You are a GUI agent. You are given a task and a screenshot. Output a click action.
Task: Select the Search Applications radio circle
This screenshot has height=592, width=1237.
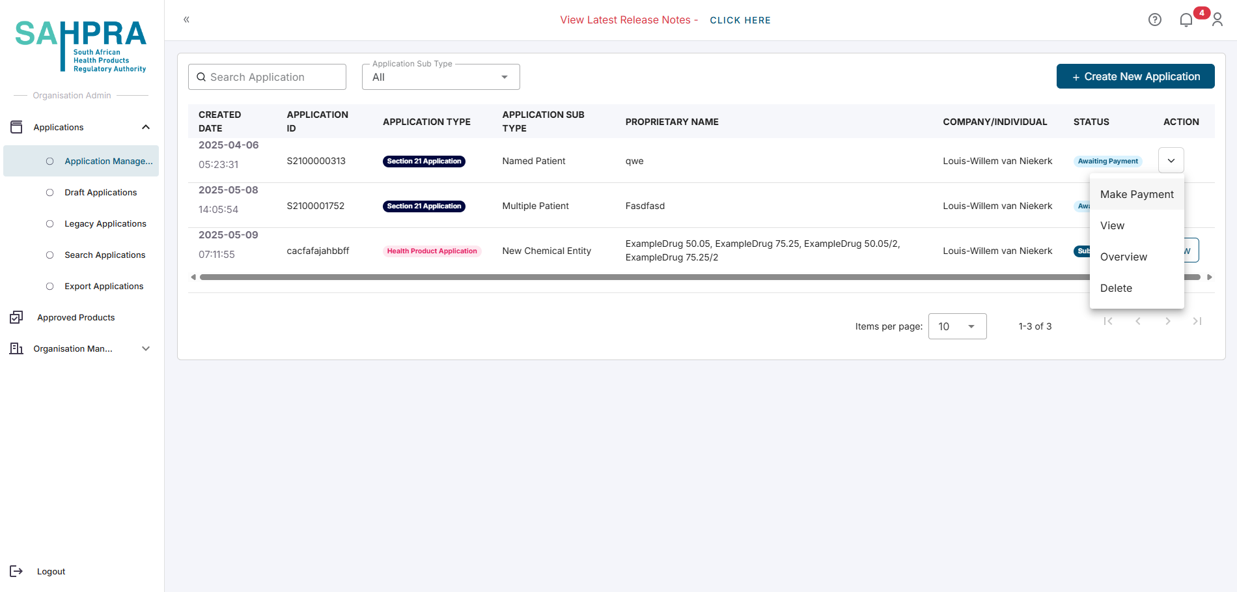click(49, 255)
